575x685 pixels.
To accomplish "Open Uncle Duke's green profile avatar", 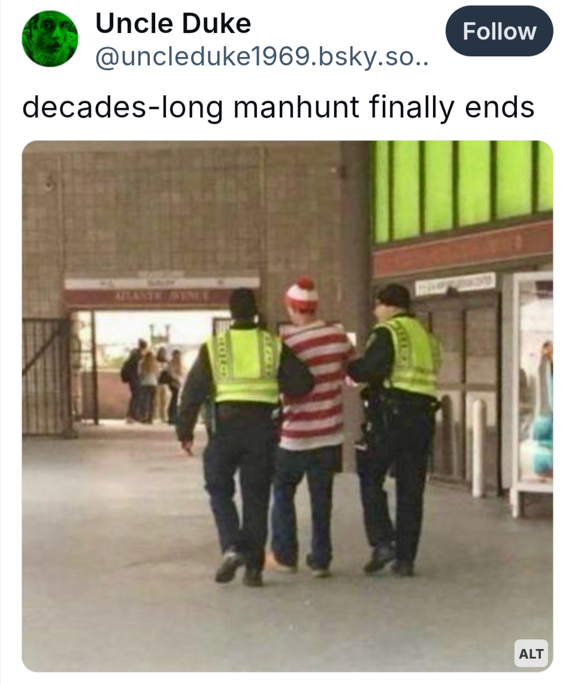I will point(50,38).
